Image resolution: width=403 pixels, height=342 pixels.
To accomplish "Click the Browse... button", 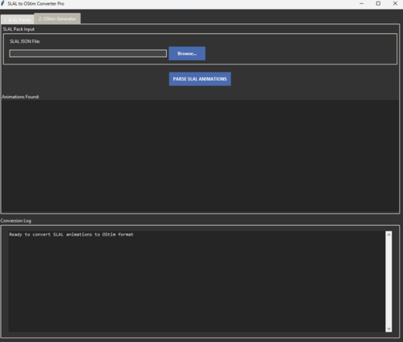I will point(187,53).
